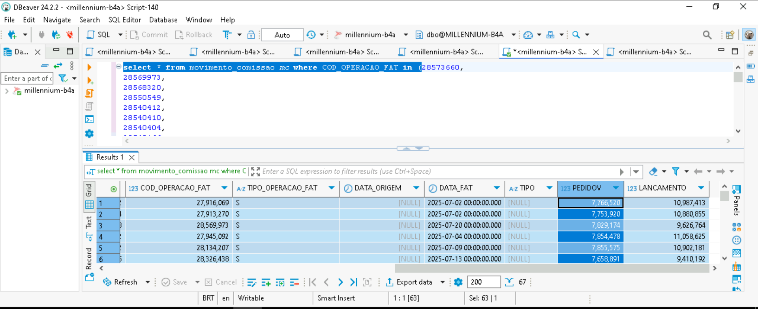Viewport: 758px width, 309px height.
Task: Go to the next row arrow
Action: [340, 282]
